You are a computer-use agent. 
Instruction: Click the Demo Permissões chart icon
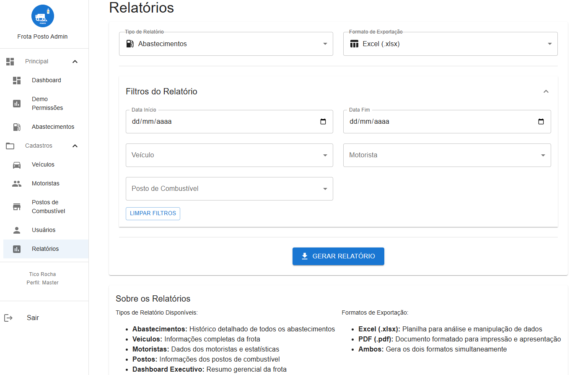click(17, 104)
